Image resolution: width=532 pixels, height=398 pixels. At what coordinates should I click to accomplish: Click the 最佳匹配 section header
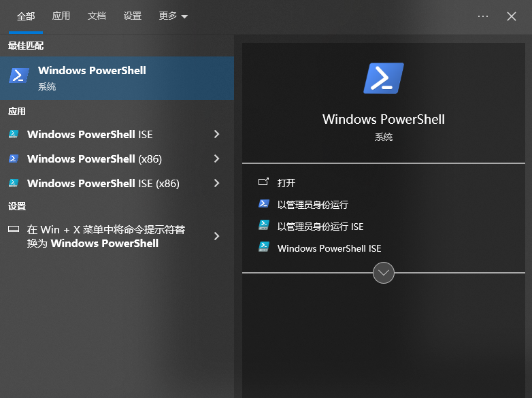(26, 46)
